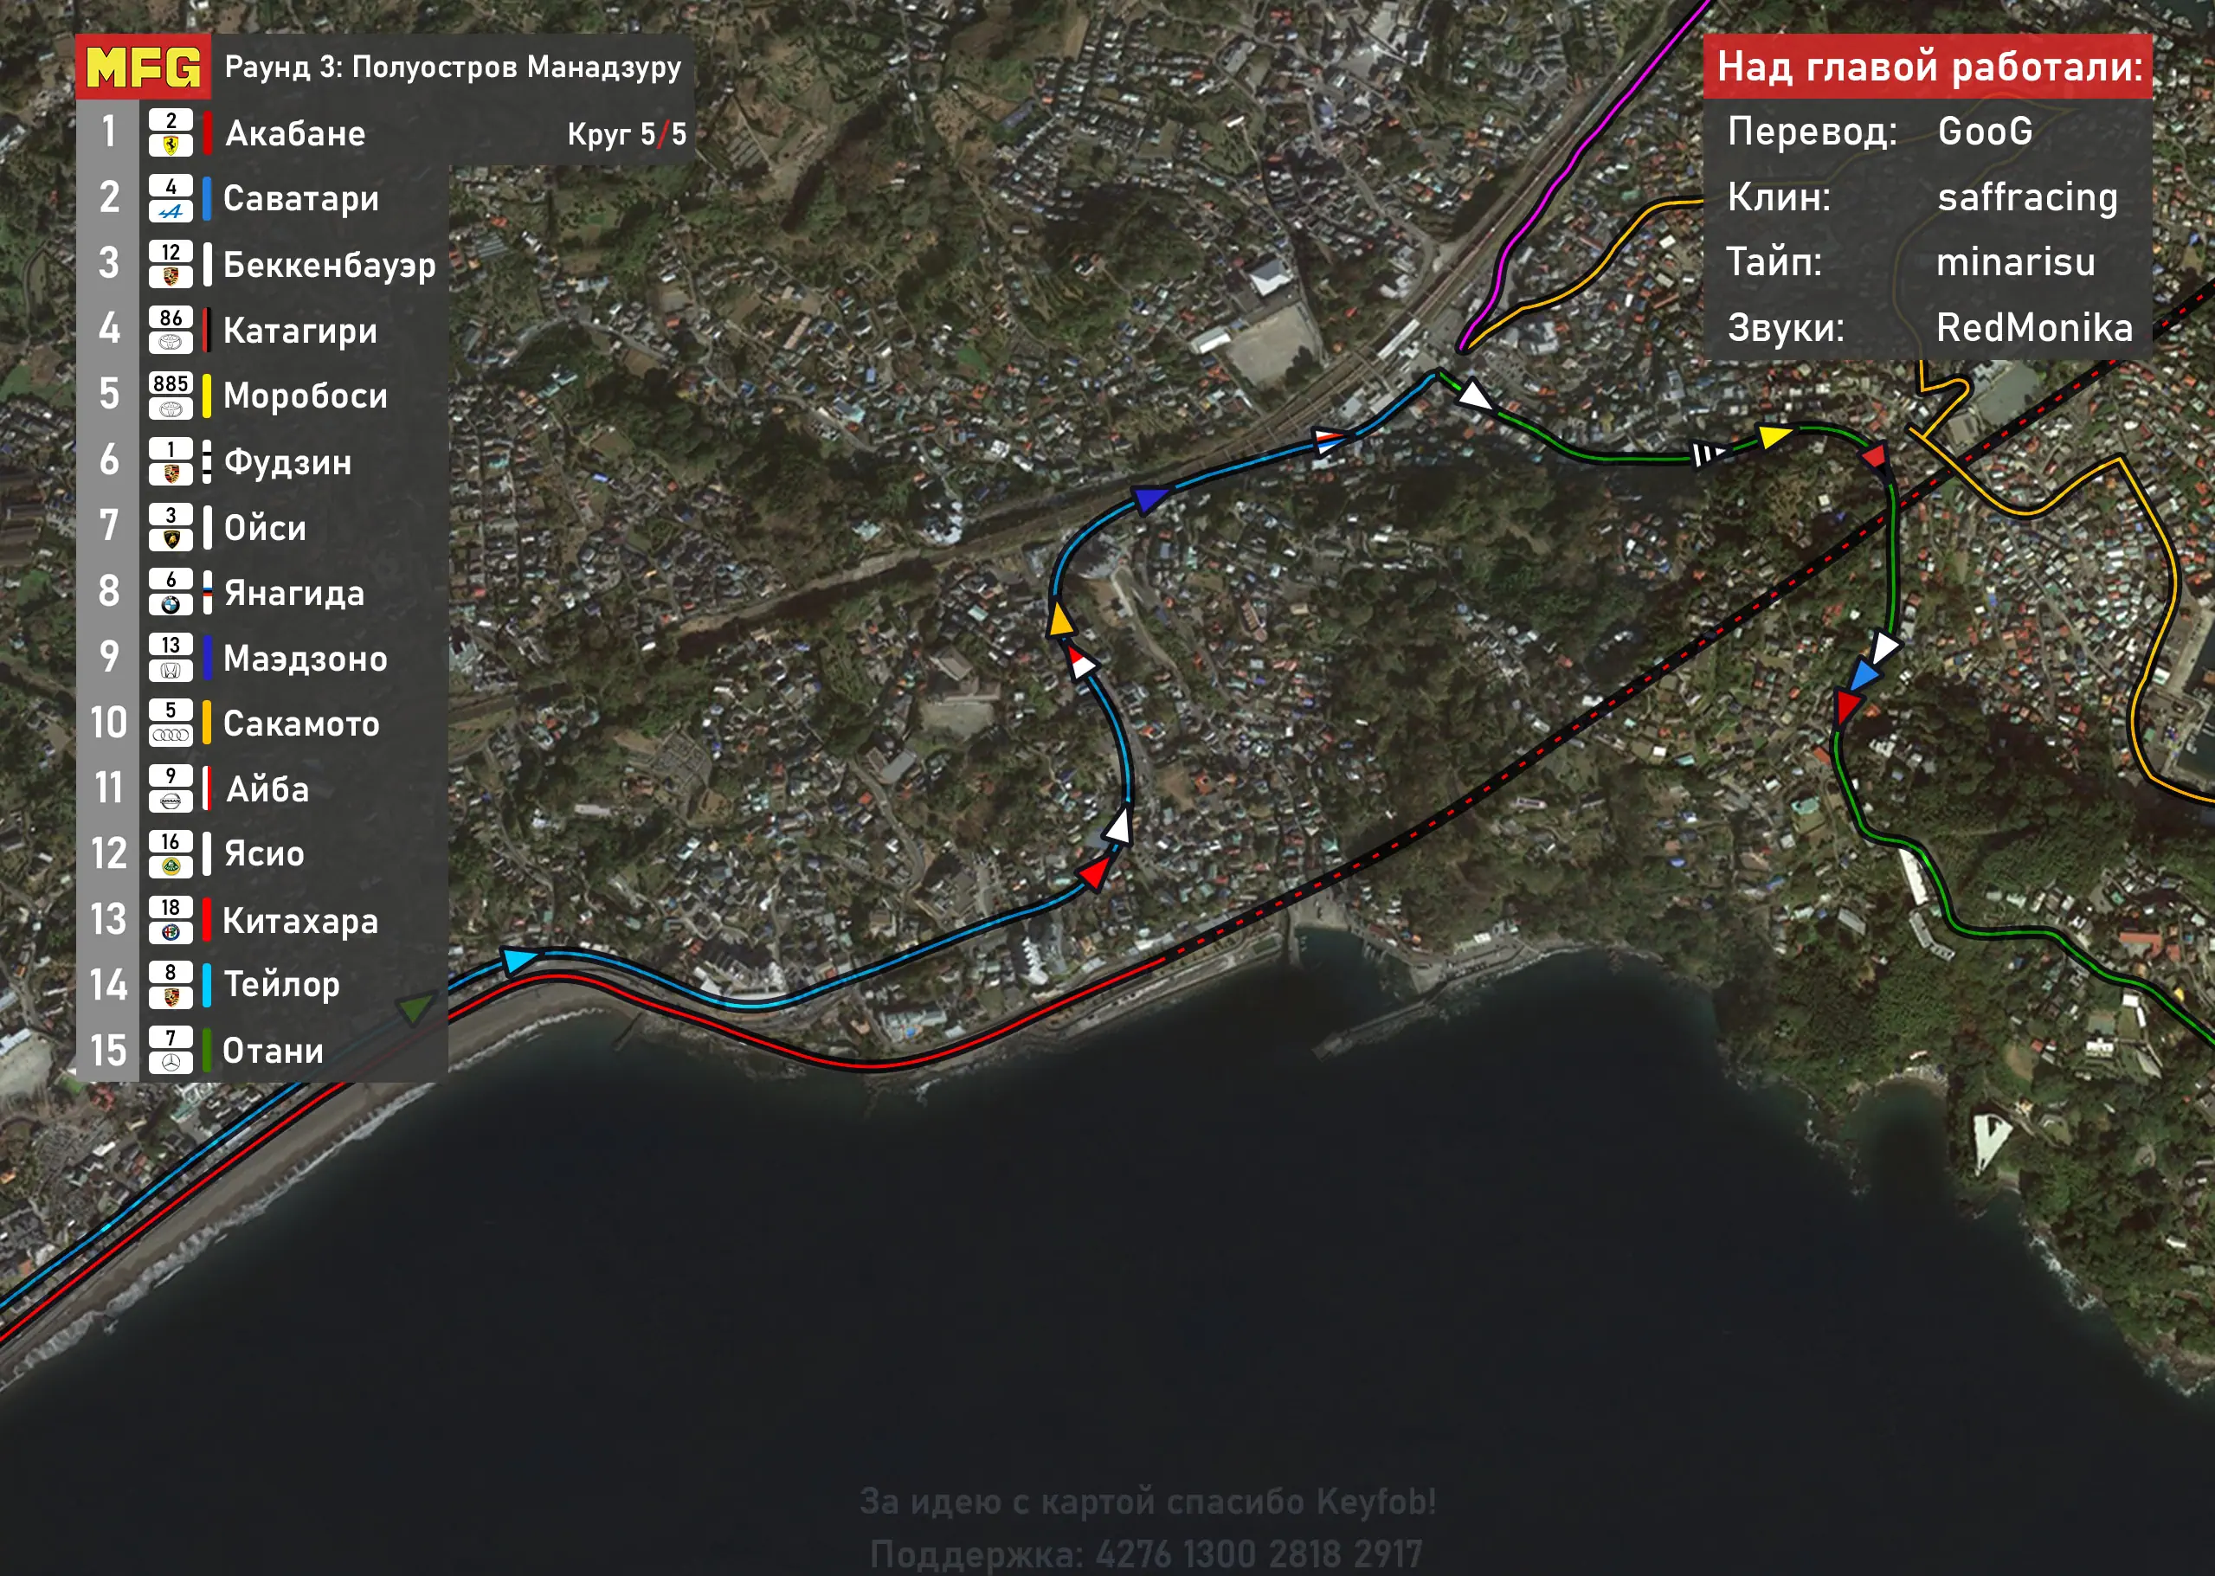Viewport: 2215px width, 1576px height.
Task: Click the Nissan logo next to Айба
Action: tap(171, 801)
